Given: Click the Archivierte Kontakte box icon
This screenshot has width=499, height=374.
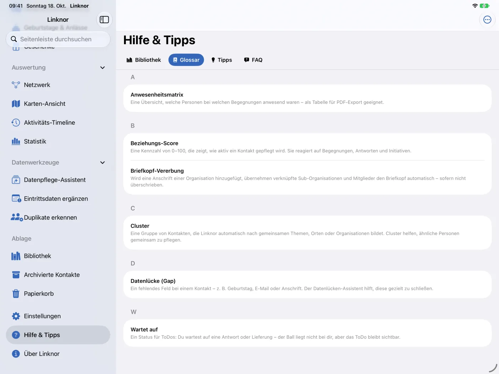Looking at the screenshot, I should 16,275.
